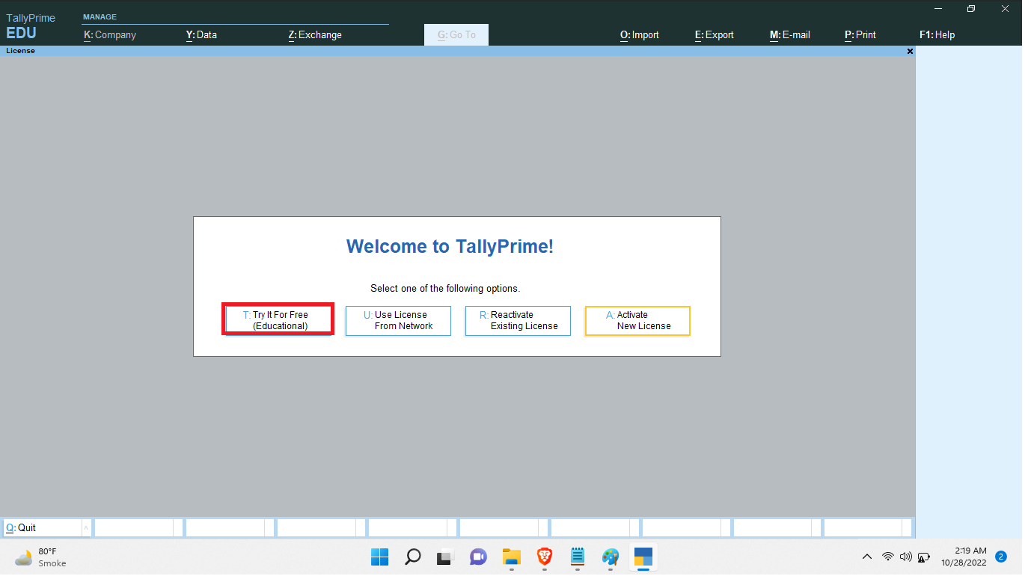Open the clock showing 2:19 AM
This screenshot has height=582, width=1031.
964,557
